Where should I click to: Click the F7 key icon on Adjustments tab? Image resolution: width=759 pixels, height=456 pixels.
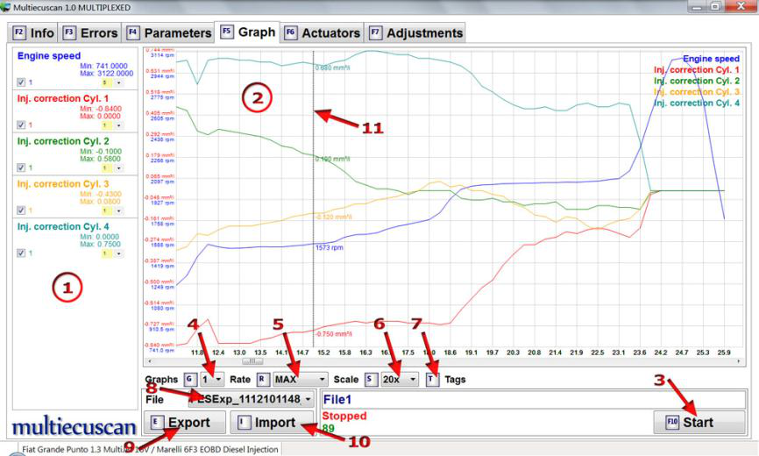point(374,33)
